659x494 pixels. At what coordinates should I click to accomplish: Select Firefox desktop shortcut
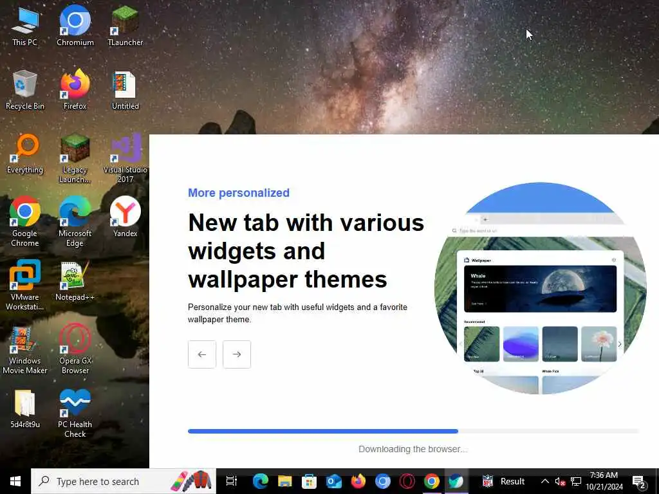[75, 89]
